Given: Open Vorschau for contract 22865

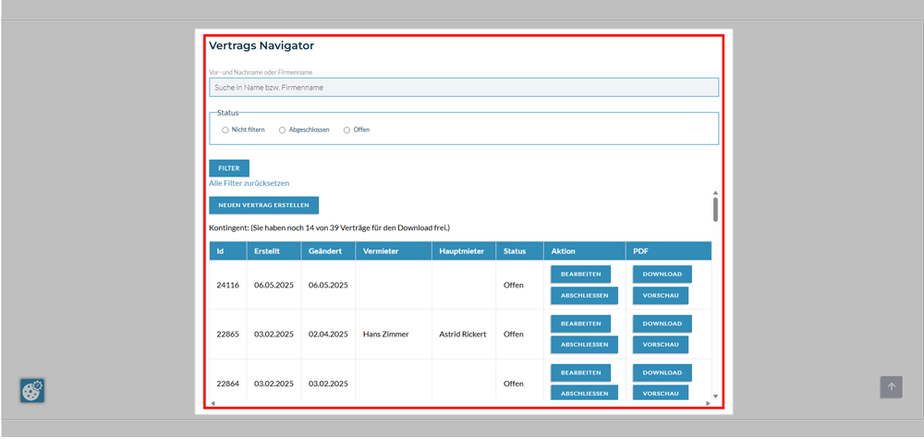Looking at the screenshot, I should 660,345.
